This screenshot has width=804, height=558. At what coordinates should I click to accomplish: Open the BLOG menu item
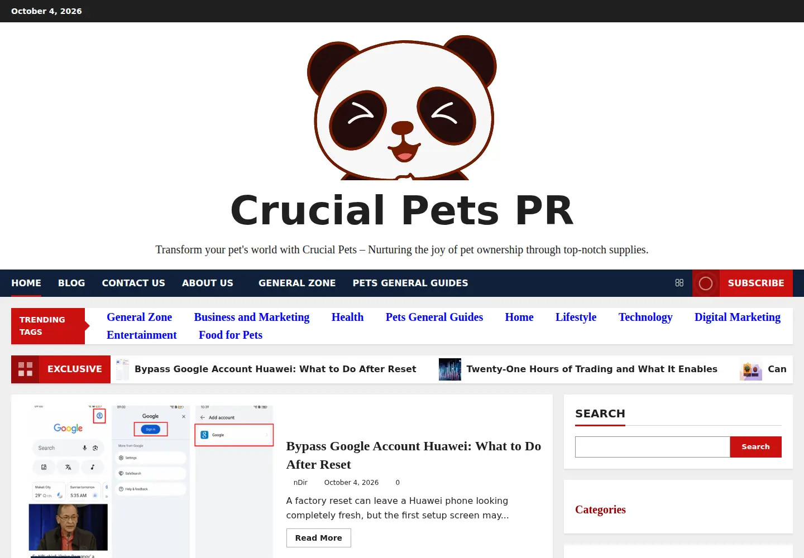pos(71,283)
